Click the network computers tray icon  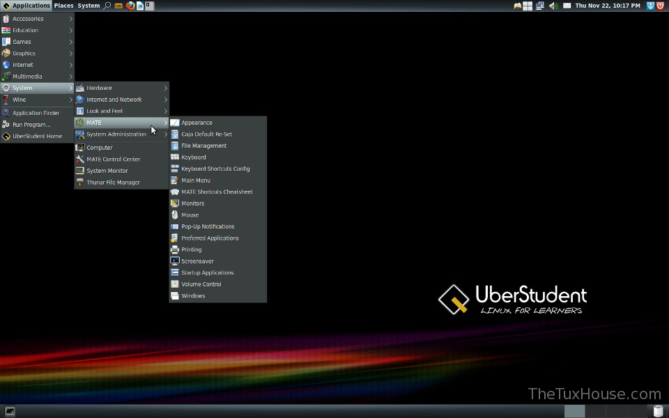pyautogui.click(x=539, y=6)
